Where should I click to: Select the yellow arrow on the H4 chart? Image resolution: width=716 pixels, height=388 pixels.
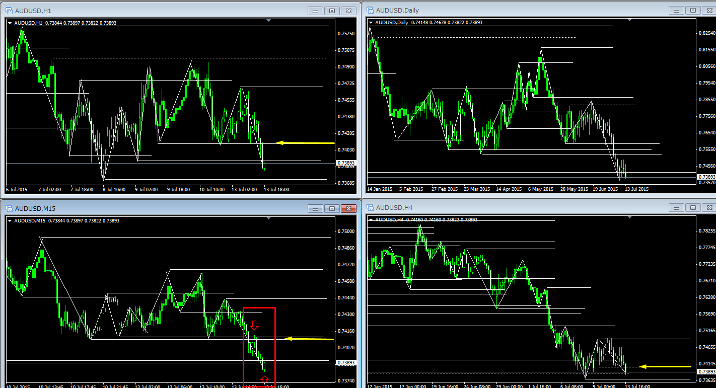tap(665, 366)
